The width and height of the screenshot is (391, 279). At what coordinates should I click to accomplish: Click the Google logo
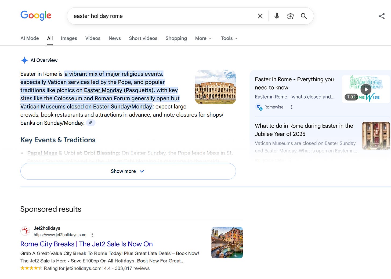click(x=36, y=16)
